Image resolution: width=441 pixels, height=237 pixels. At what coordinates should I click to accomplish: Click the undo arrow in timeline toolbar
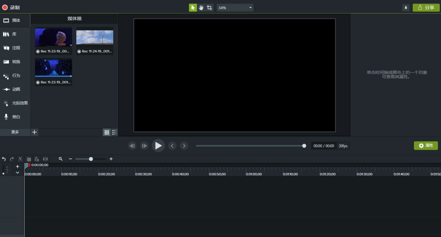click(x=4, y=159)
